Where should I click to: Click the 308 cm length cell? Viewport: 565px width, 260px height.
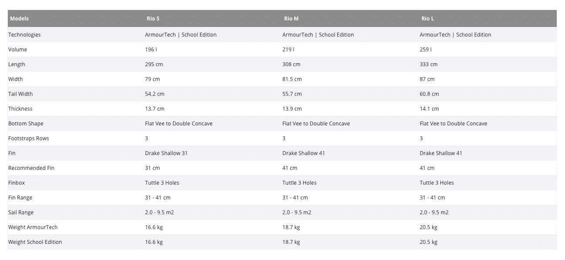(291, 64)
